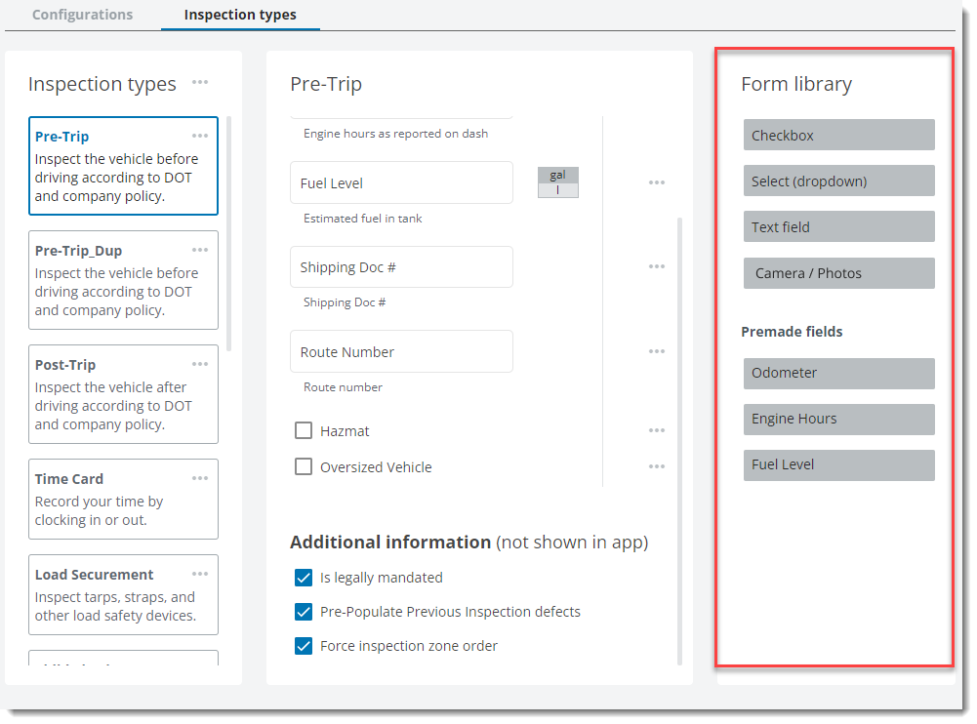Select the Pre-Trip_Dup inspection type card
The image size is (977, 724).
(123, 280)
